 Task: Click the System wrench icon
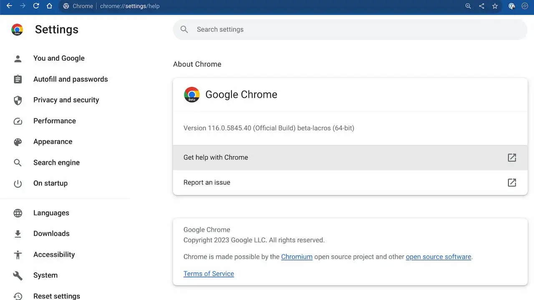pos(18,275)
